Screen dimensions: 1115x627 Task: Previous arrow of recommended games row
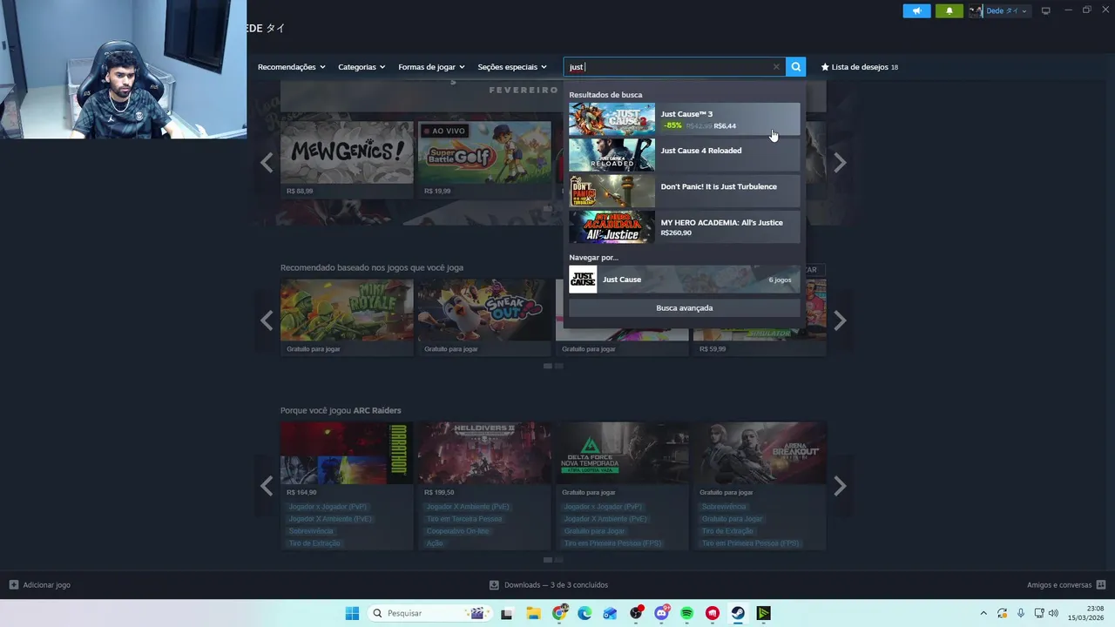point(267,320)
